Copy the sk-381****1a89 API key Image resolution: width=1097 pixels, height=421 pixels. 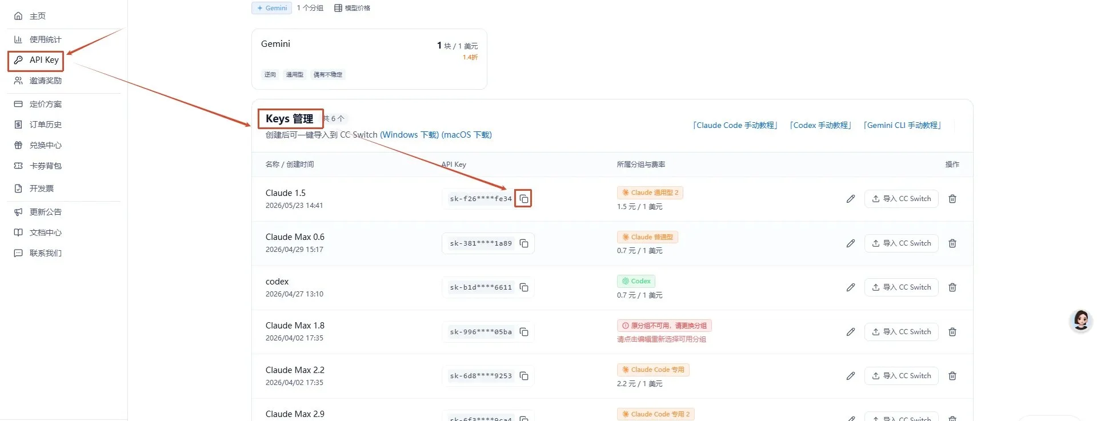(x=523, y=243)
